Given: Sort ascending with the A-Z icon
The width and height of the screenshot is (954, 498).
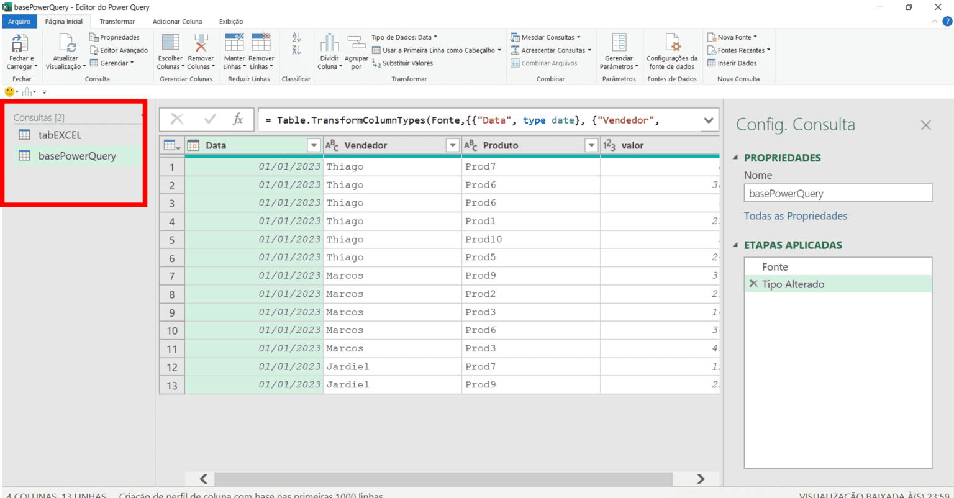Looking at the screenshot, I should 296,36.
